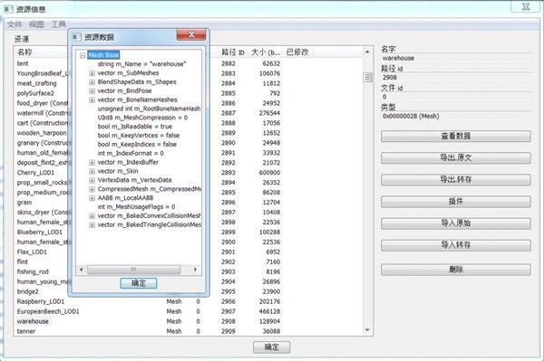The image size is (544, 361).
Task: Click the tree's scroll left arrow
Action: coord(82,270)
